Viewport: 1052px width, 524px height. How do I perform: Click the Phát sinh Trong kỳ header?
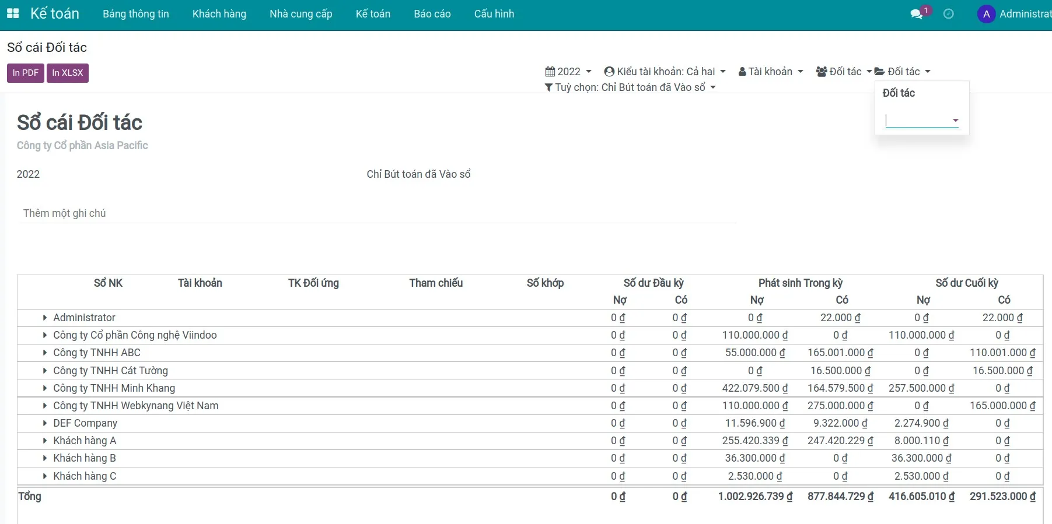[x=801, y=283]
